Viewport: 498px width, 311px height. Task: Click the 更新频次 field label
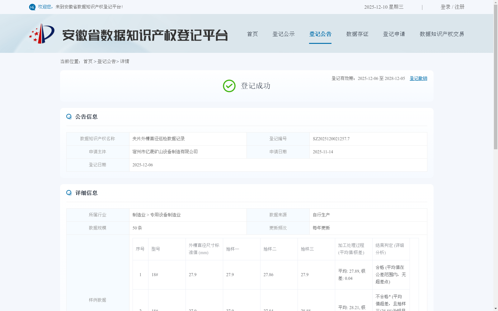tap(278, 228)
